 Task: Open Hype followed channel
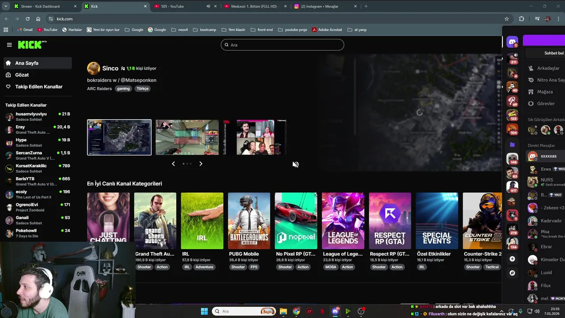[38, 143]
